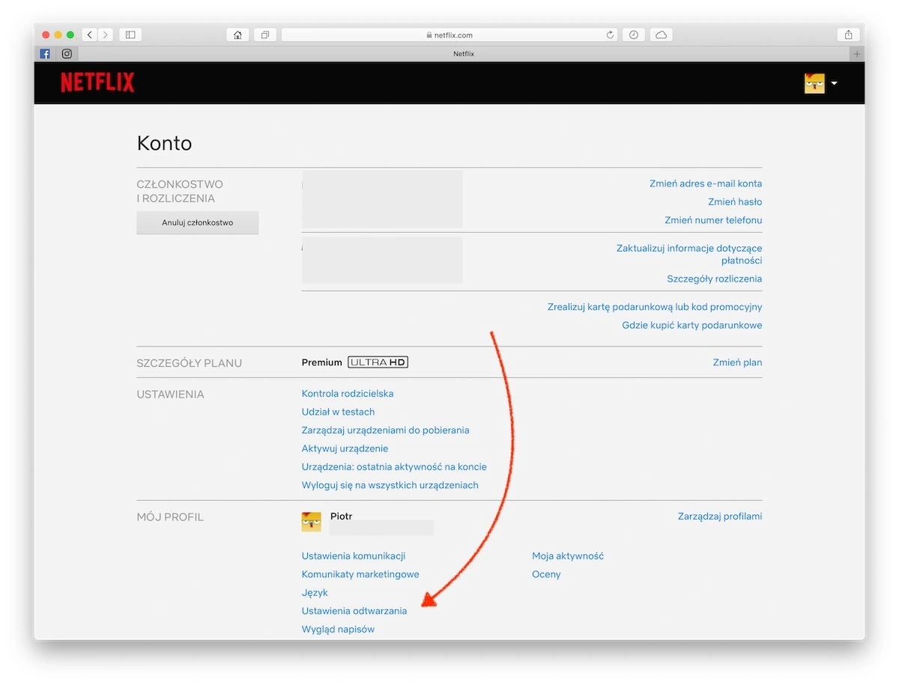Viewport: 899px width, 685px height.
Task: Open the iCloud tabs button
Action: pyautogui.click(x=662, y=35)
